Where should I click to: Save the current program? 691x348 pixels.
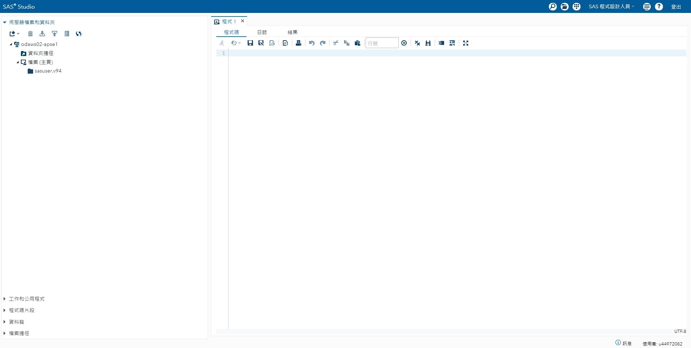pos(250,43)
